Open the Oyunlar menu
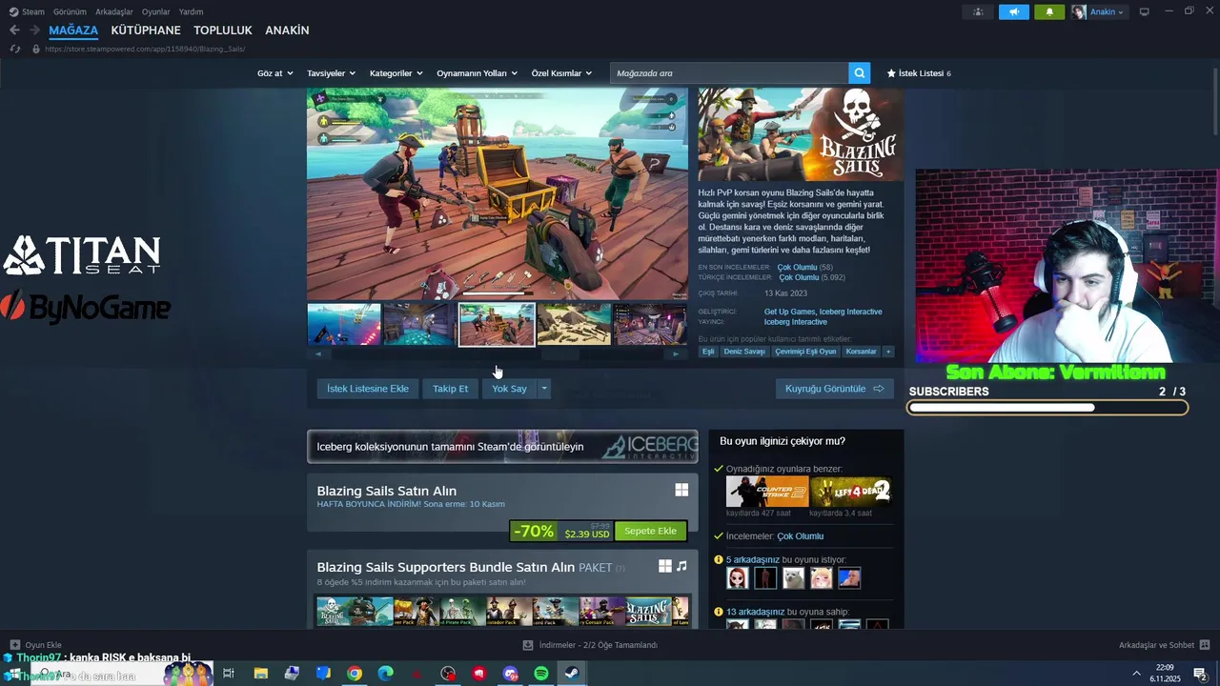Viewport: 1220px width, 686px height. 156,11
